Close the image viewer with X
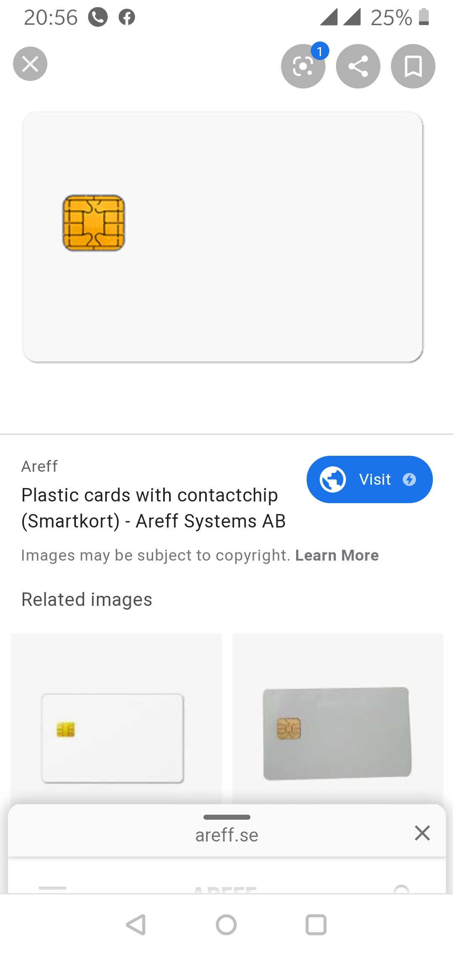 tap(30, 64)
